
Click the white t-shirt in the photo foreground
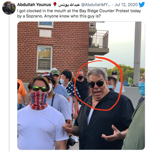(x=42, y=127)
